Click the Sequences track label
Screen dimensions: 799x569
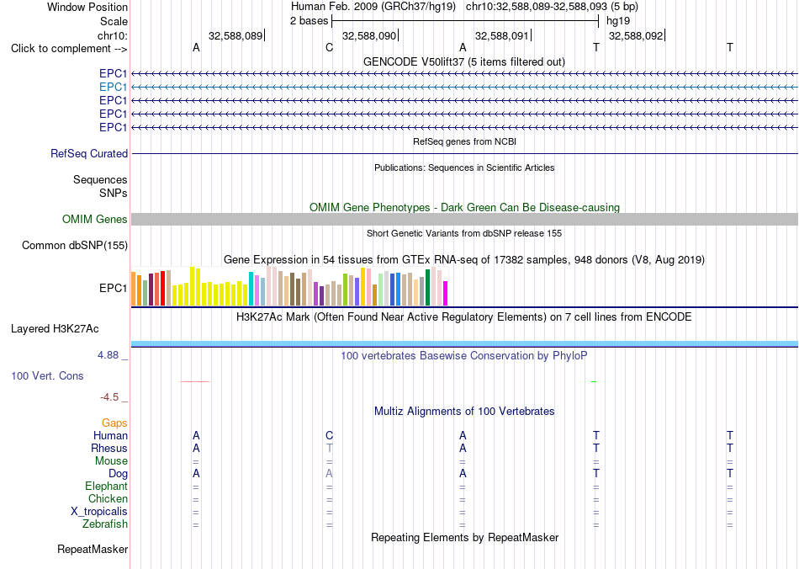click(100, 179)
